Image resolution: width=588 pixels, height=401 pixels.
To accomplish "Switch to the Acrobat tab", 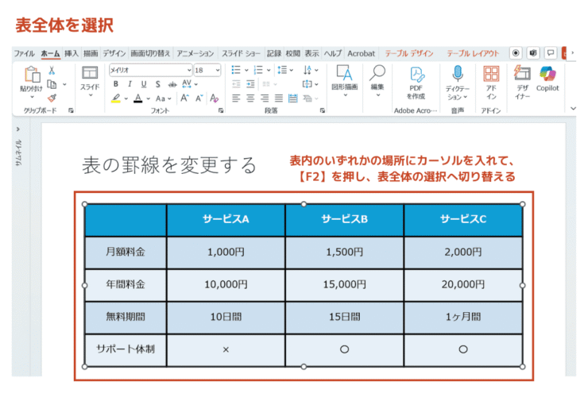I will 361,53.
